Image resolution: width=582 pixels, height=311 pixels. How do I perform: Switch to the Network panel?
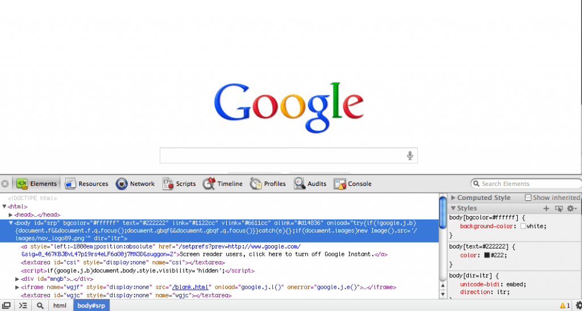pyautogui.click(x=135, y=184)
